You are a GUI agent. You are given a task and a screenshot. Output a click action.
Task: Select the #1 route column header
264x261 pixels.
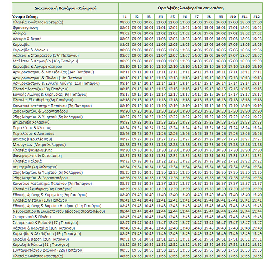coord(124,17)
